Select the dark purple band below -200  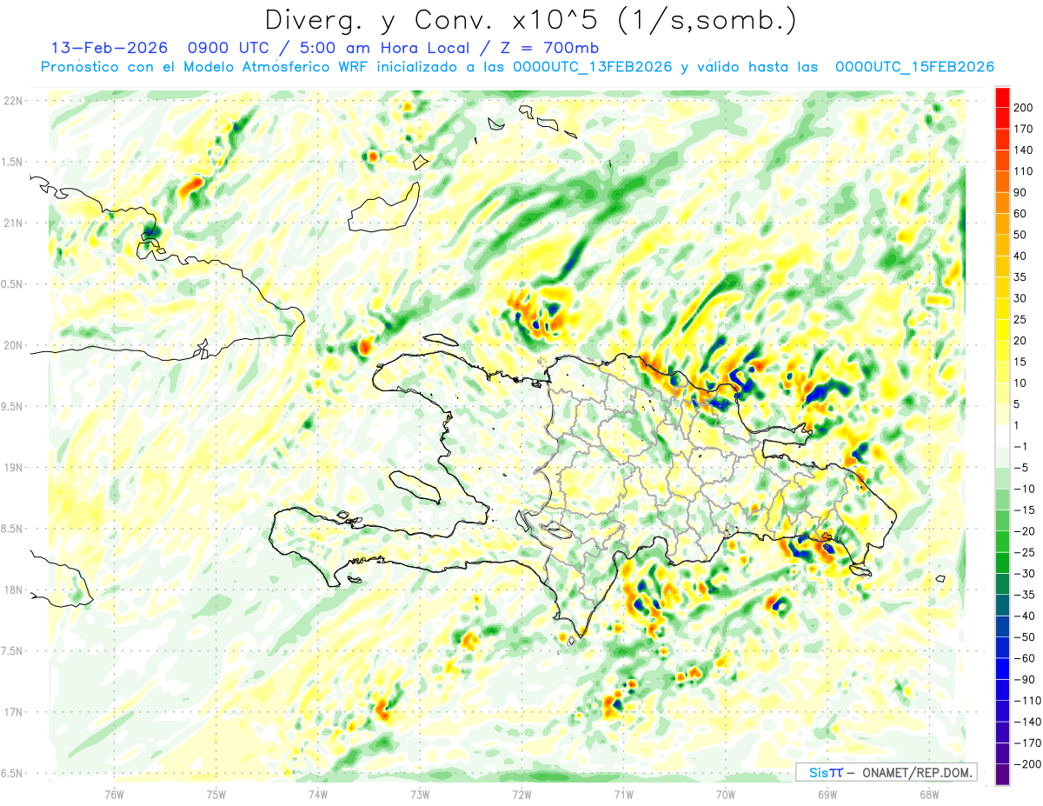[x=1003, y=775]
